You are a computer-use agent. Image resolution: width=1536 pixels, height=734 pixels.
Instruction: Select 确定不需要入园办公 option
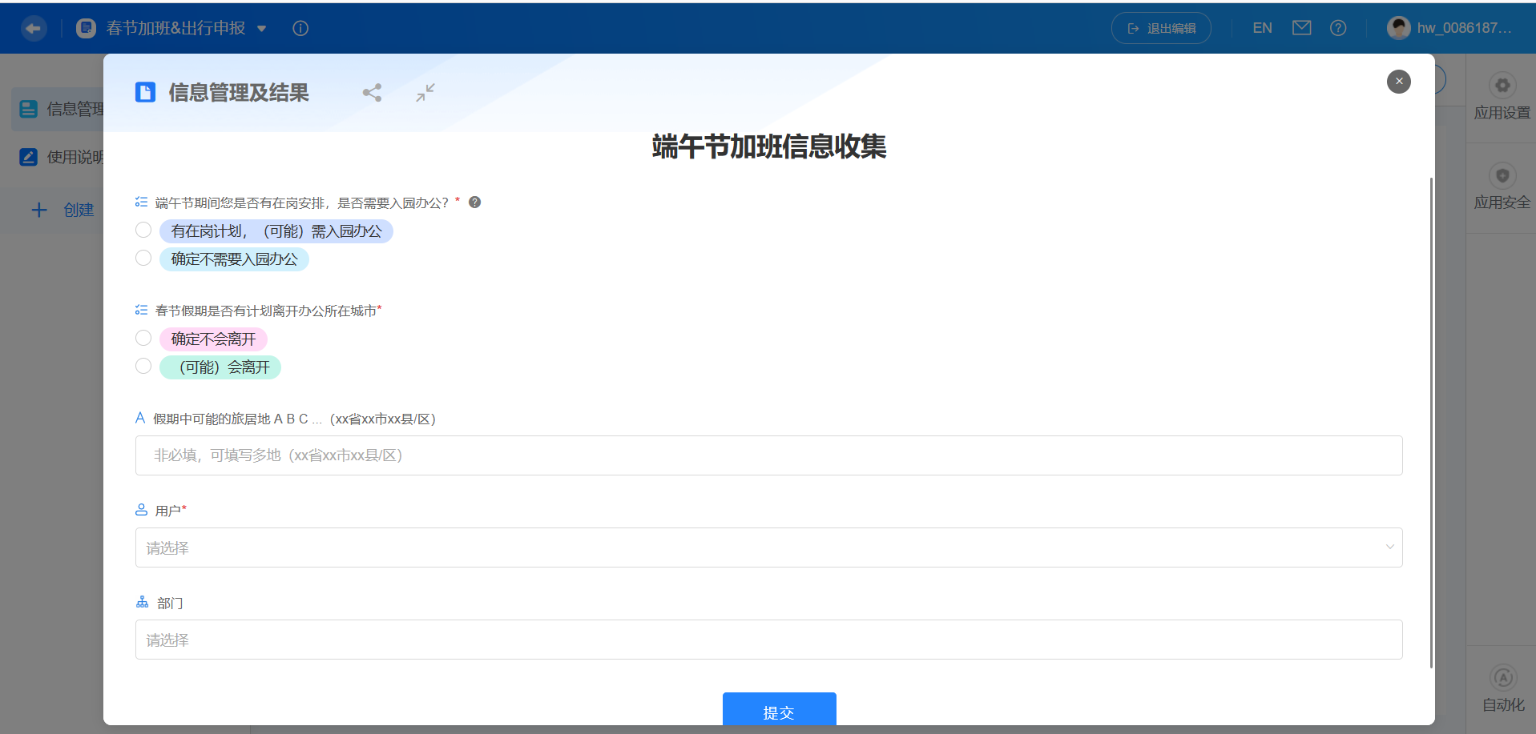pyautogui.click(x=143, y=258)
